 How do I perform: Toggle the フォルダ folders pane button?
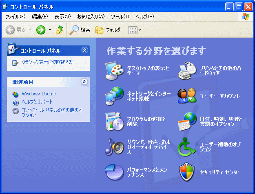(x=108, y=30)
